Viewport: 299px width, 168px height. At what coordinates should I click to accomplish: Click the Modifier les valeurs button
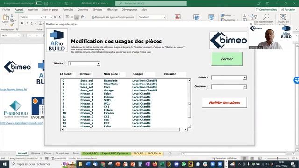(x=224, y=103)
